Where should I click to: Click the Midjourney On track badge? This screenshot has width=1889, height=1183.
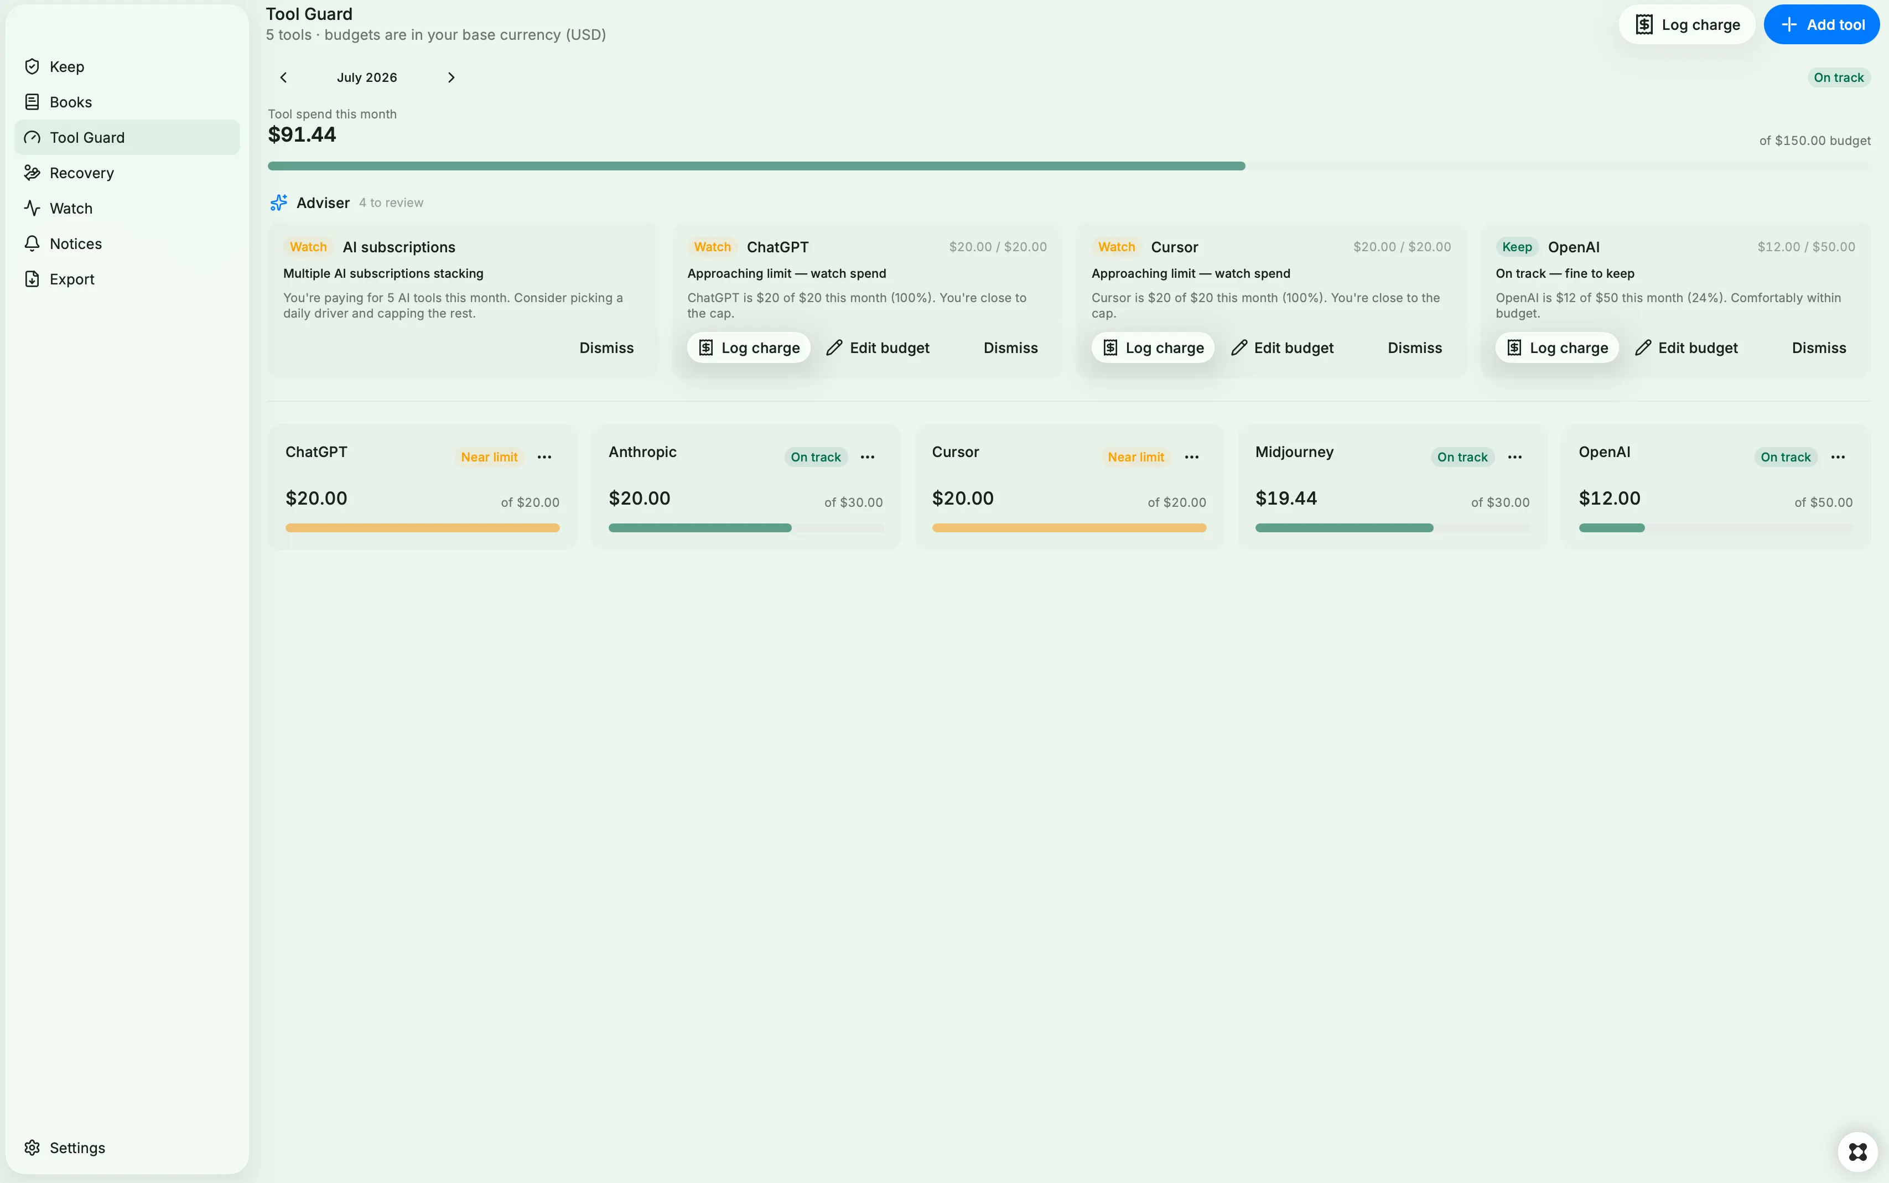coord(1462,457)
